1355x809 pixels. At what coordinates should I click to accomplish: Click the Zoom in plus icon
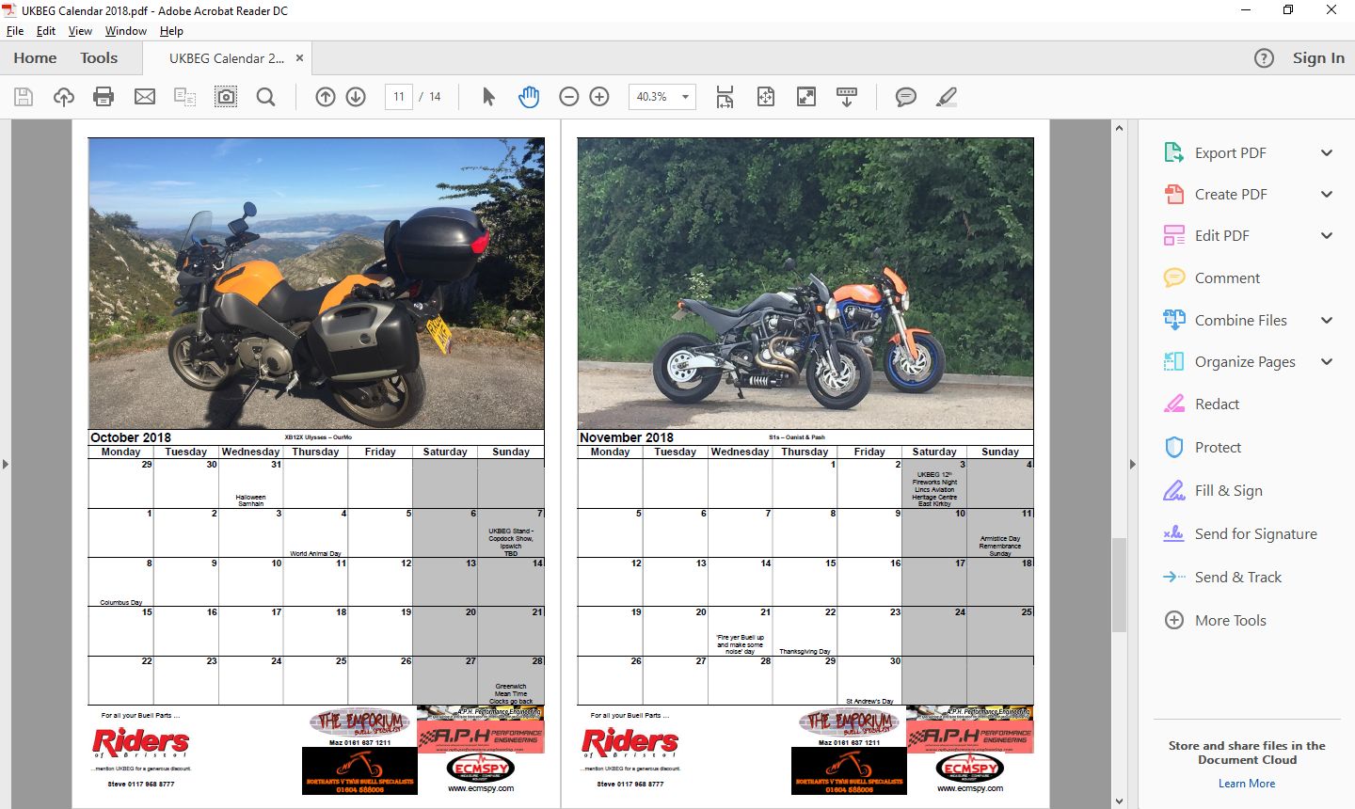coord(599,97)
